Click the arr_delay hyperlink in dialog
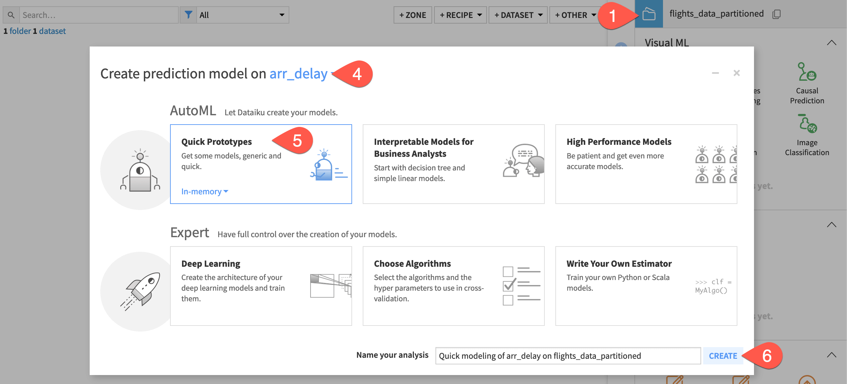 click(299, 73)
